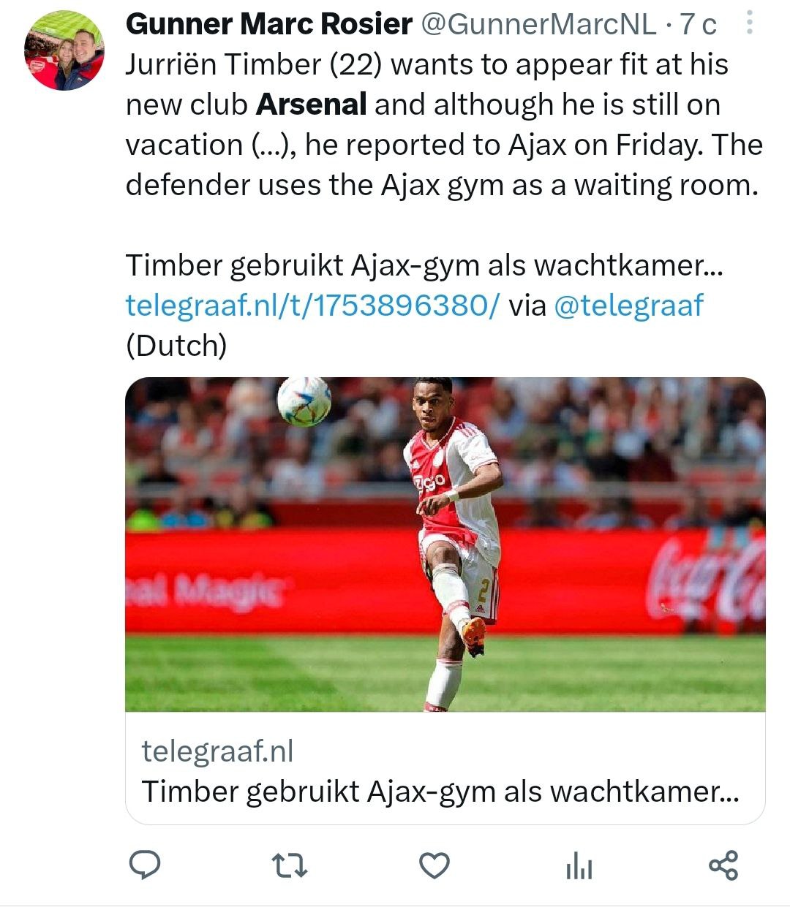The image size is (790, 918).
Task: Follow the telegraaf.nl/t/1753896380/ URL link
Action: (x=313, y=305)
